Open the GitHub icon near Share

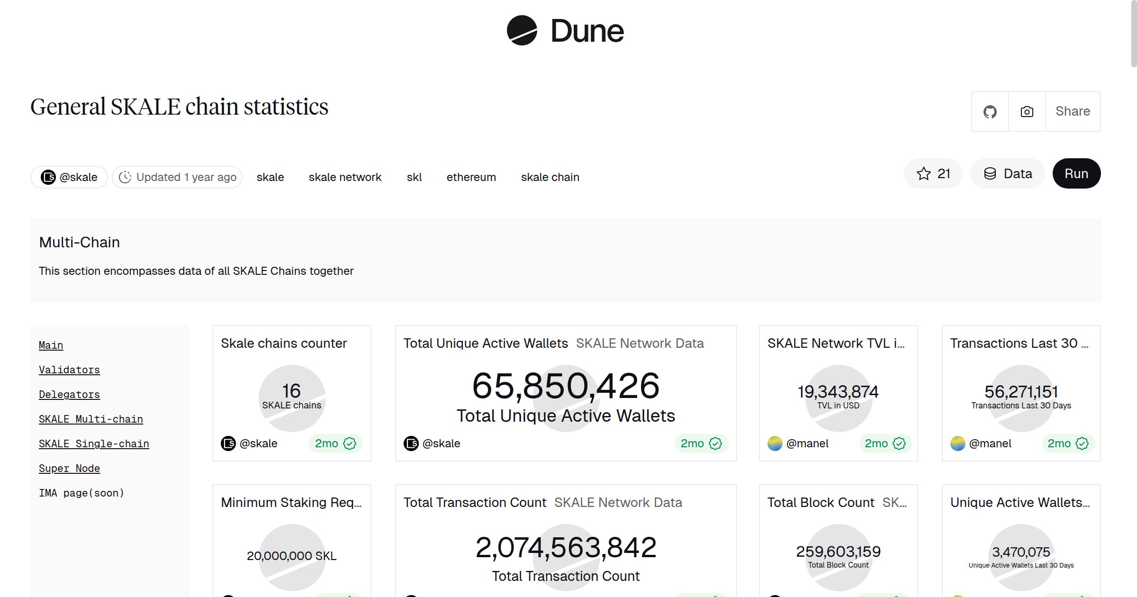pos(990,111)
